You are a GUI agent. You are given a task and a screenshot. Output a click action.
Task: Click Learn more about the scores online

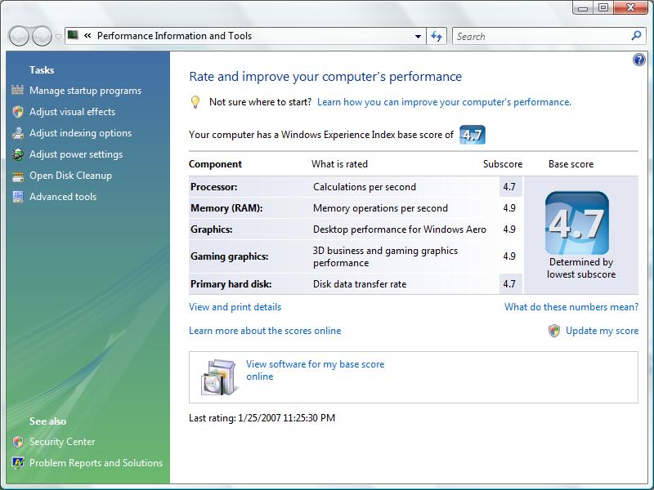[265, 331]
